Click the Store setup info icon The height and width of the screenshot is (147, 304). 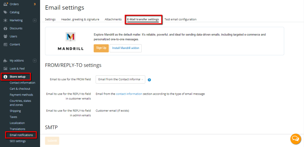pos(5,77)
